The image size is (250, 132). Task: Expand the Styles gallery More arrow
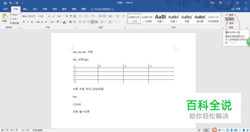pyautogui.click(x=221, y=22)
